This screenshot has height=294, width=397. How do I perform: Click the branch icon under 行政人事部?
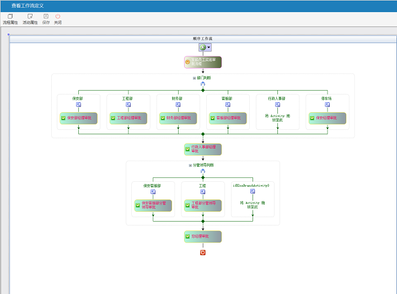[x=277, y=104]
